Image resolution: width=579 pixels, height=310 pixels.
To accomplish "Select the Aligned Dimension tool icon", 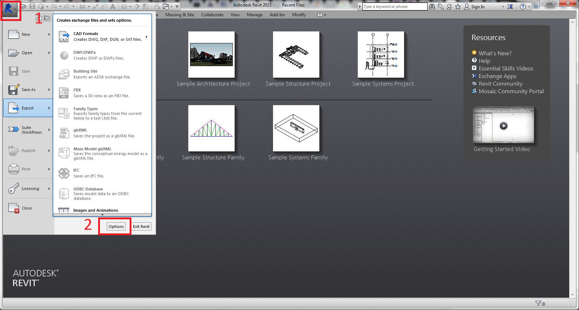I will [x=96, y=6].
